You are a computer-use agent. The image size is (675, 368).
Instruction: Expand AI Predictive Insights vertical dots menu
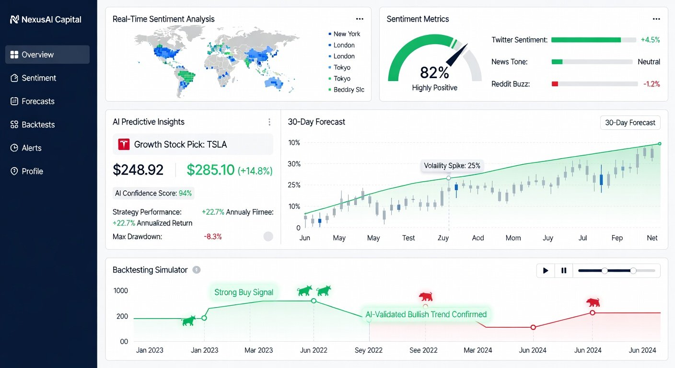point(269,122)
